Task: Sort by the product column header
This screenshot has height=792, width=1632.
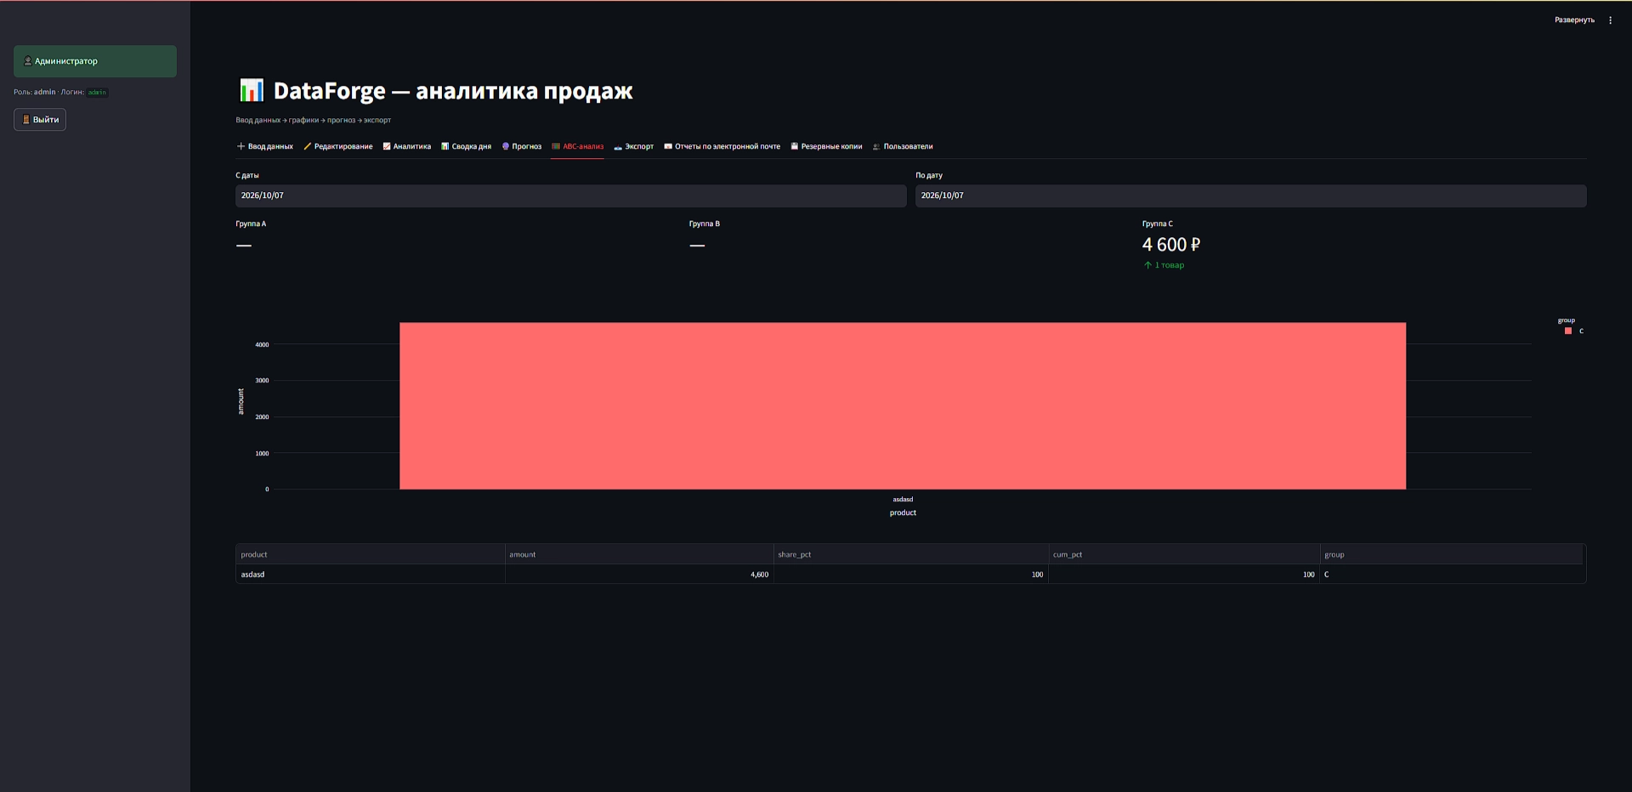Action: (x=370, y=554)
